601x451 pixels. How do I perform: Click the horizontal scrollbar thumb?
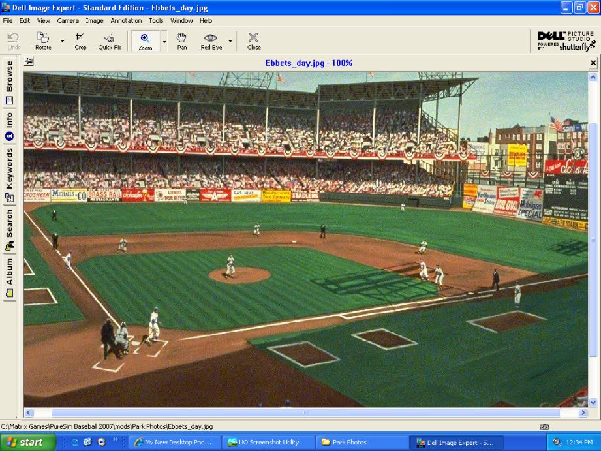[x=306, y=412]
